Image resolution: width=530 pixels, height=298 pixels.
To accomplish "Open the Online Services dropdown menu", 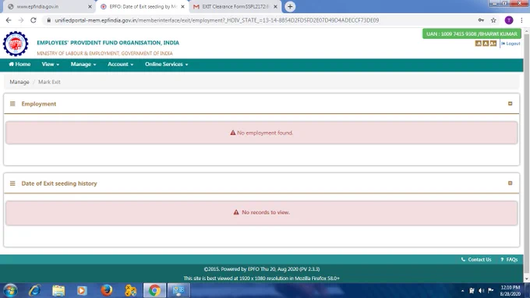I will pyautogui.click(x=166, y=64).
